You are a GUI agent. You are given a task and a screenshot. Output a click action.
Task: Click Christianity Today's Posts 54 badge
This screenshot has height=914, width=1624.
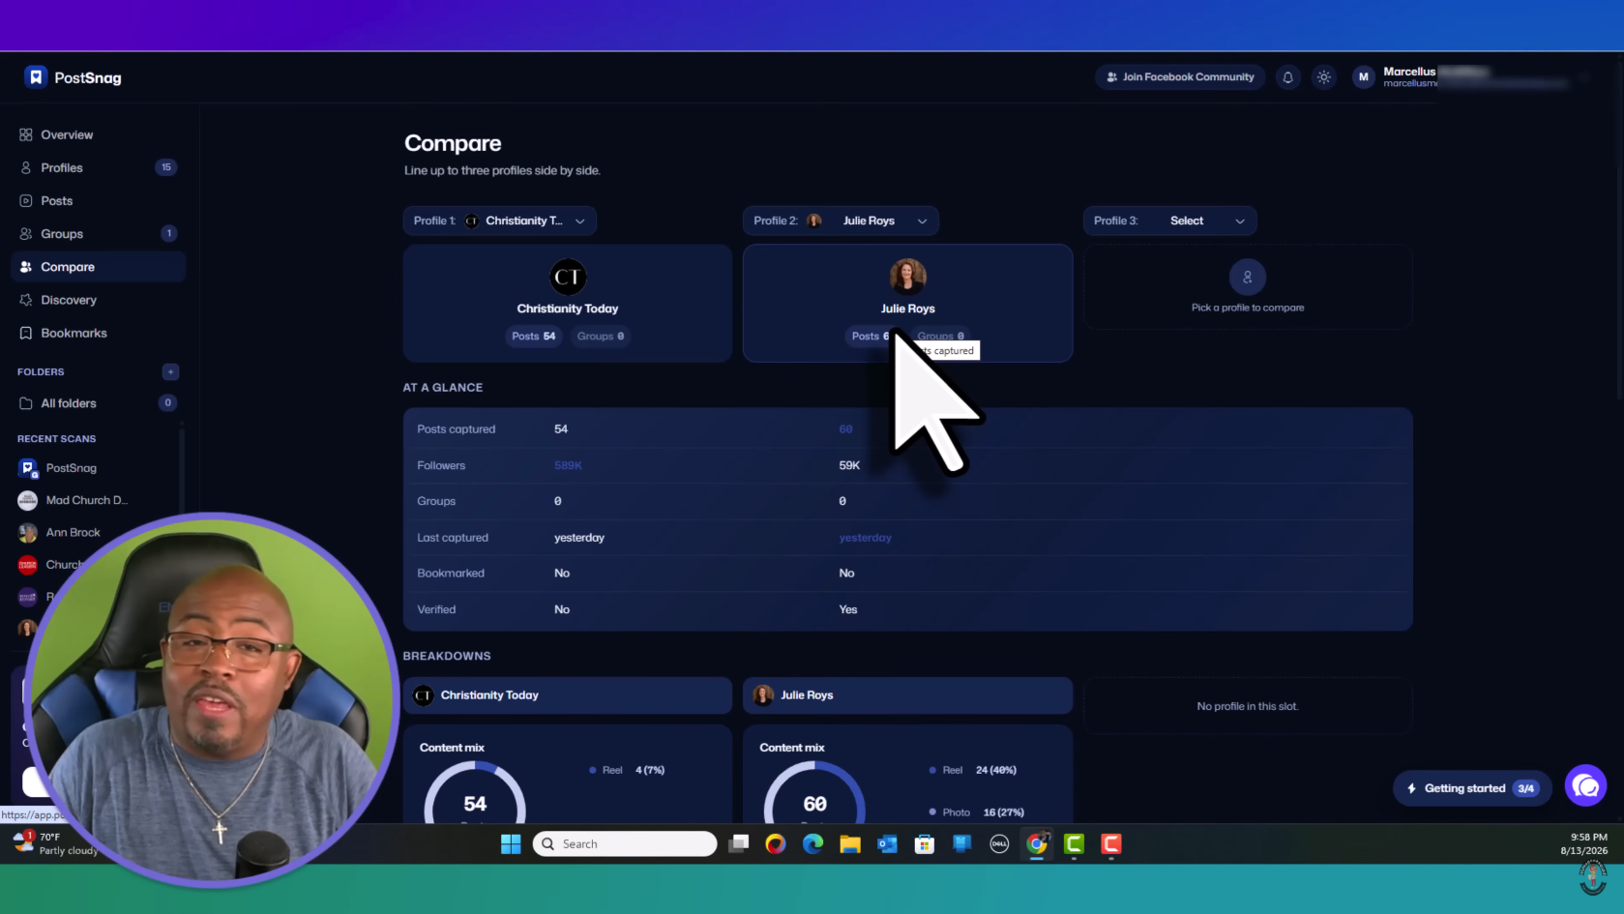coord(534,337)
